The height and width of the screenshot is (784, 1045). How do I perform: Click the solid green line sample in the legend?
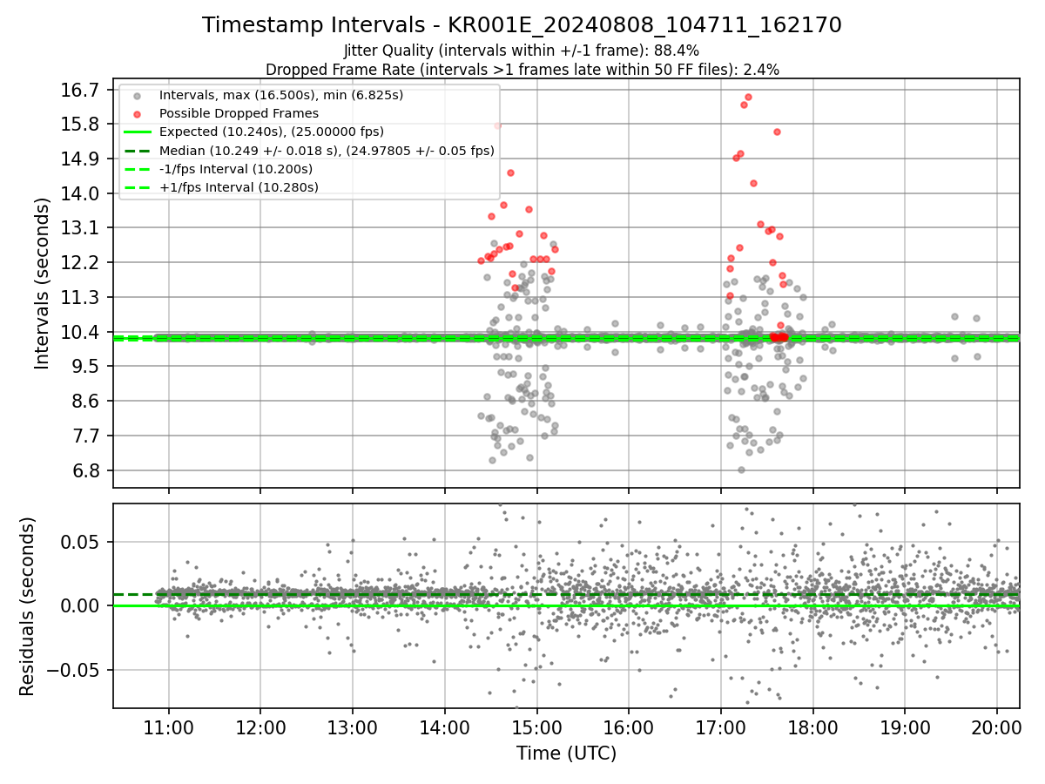pyautogui.click(x=137, y=132)
